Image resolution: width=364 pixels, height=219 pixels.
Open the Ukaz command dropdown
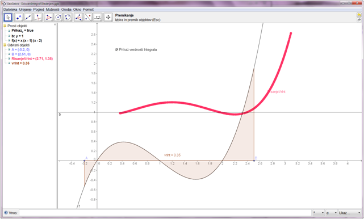(349, 213)
